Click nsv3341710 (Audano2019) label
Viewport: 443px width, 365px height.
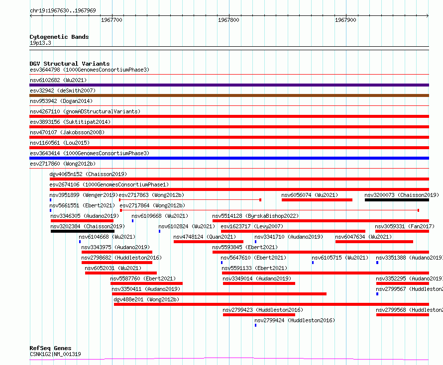[289, 237]
